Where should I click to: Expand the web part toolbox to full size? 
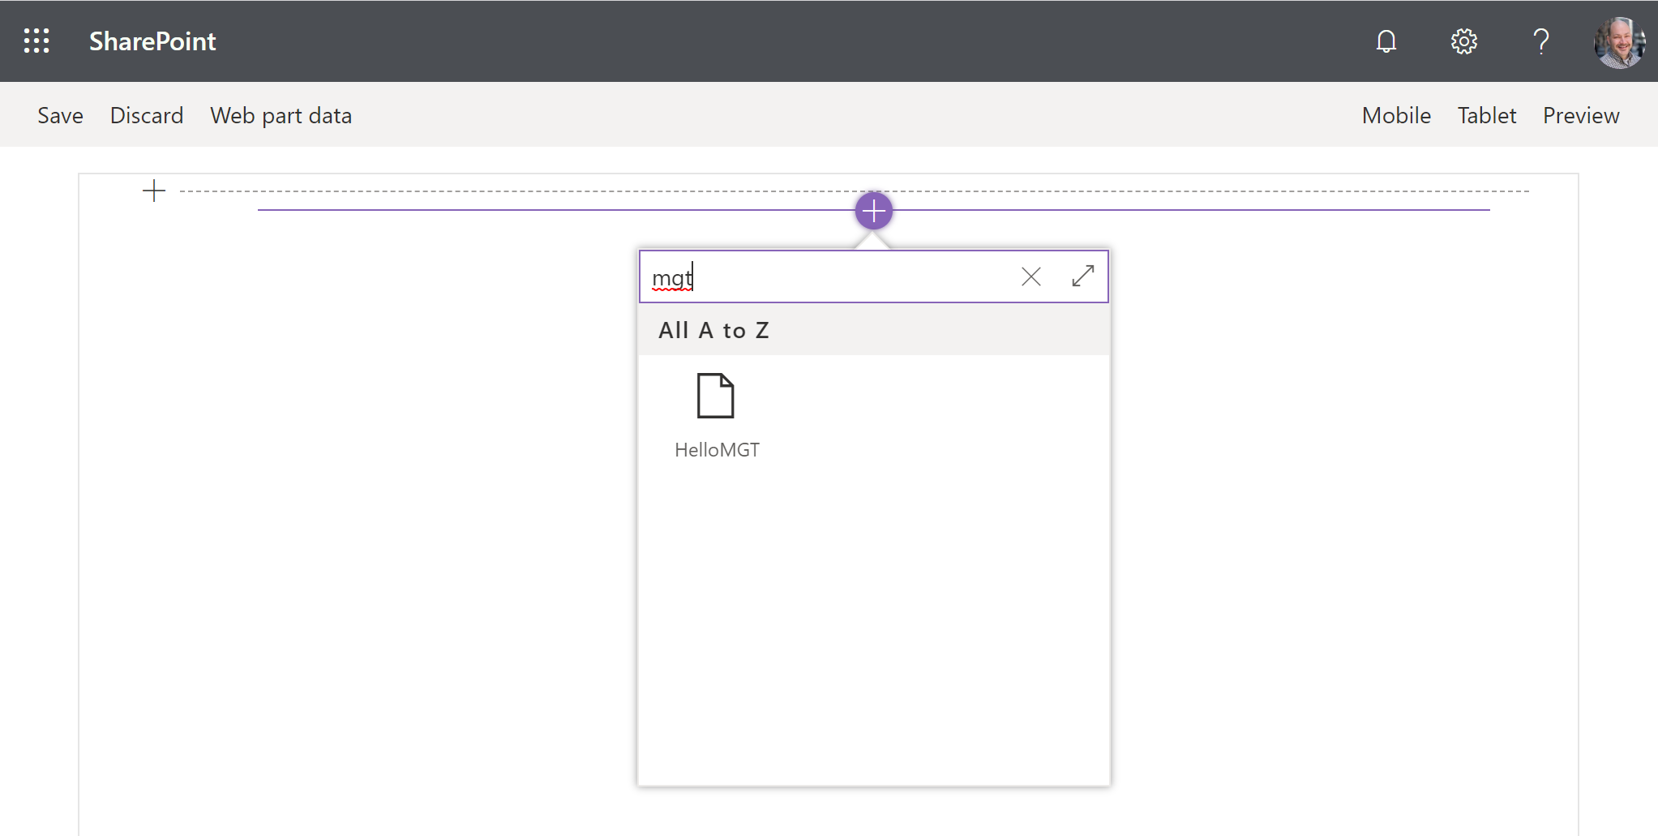1082,277
